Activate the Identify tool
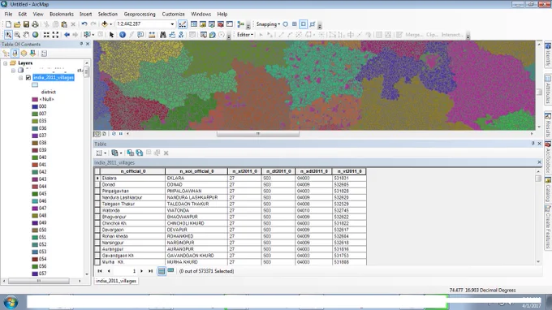 coord(122,35)
